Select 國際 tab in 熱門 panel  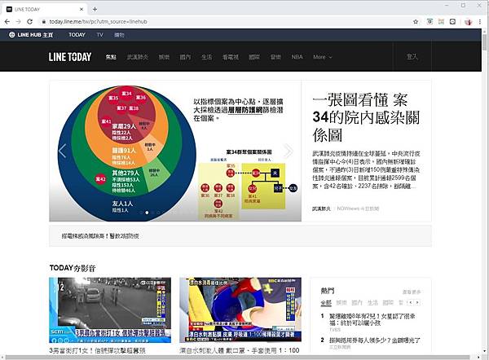point(388,303)
